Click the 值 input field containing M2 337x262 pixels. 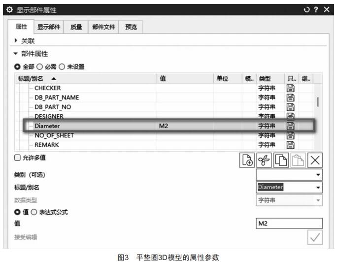pyautogui.click(x=289, y=224)
